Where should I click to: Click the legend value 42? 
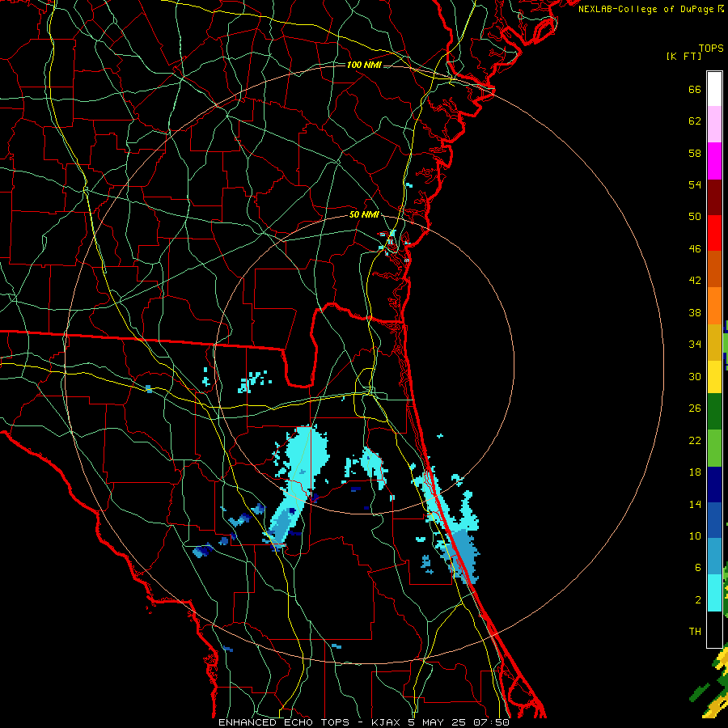tap(695, 281)
